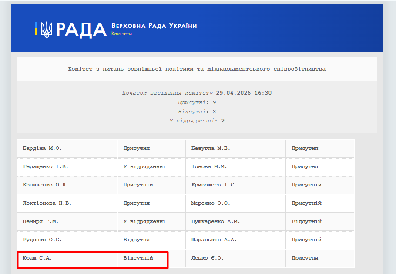Open the Верховна Рада України header link

(x=154, y=26)
